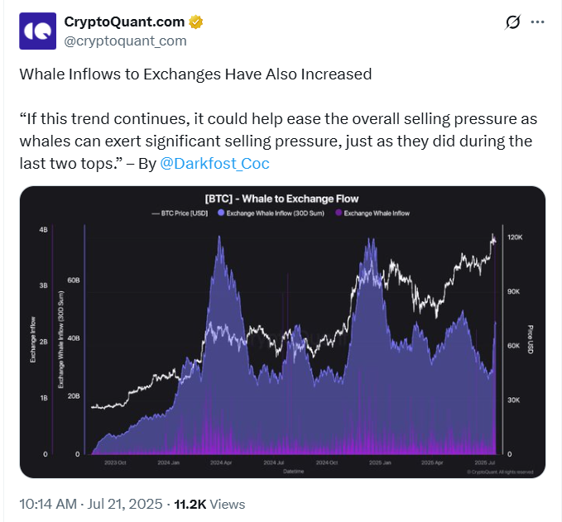Click the gold verified badge
Screen dimensions: 562x522
pos(195,22)
